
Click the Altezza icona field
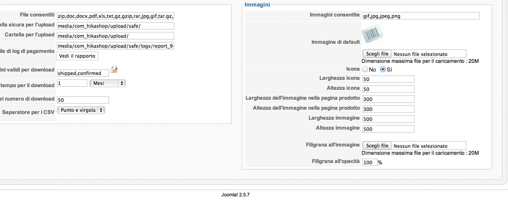coord(388,89)
